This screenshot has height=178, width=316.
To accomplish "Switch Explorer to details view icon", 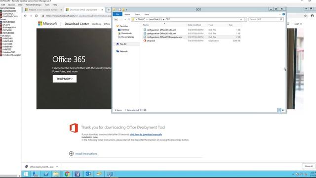I will pos(279,110).
